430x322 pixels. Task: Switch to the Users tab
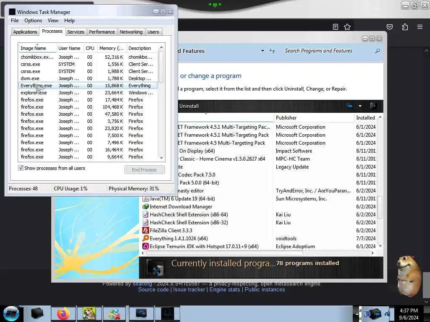[153, 32]
